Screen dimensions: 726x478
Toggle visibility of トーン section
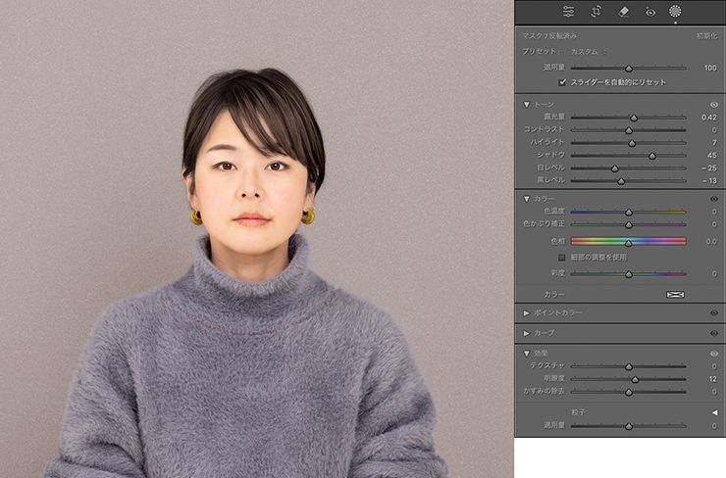tap(713, 104)
